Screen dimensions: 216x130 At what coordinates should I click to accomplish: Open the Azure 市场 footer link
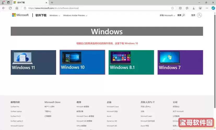coord(145,126)
